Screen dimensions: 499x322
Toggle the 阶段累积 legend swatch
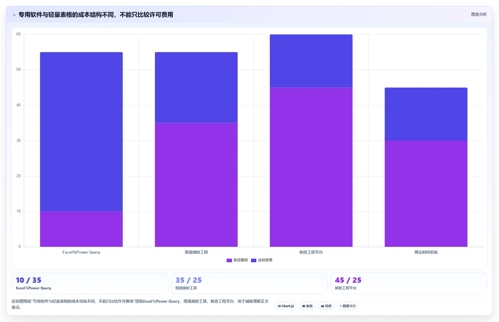point(229,260)
